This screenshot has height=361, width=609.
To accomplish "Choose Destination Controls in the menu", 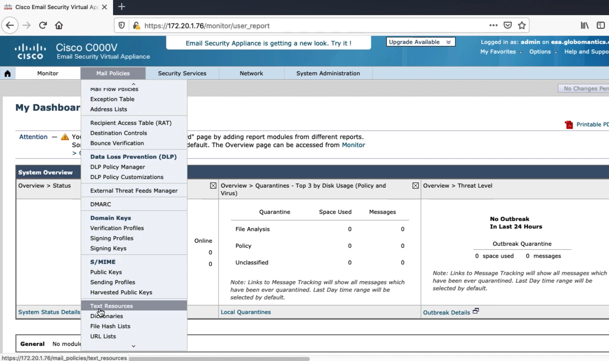I will click(x=118, y=133).
